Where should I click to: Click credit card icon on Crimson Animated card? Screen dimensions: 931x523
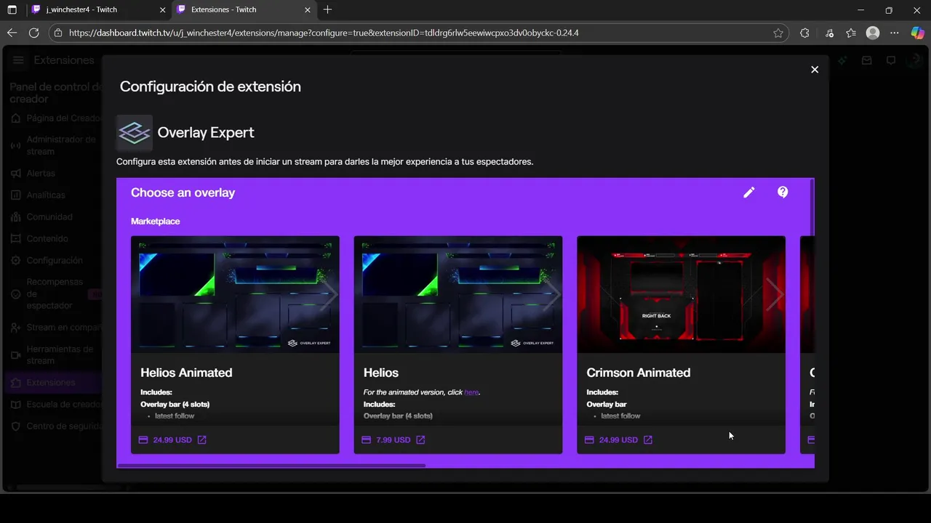pyautogui.click(x=589, y=440)
